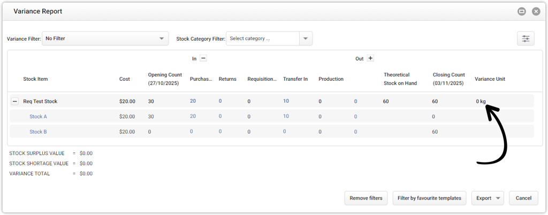Screen dimensions: 548x215
Task: Open the Stock Category Filter dropdown arrow
Action: click(306, 39)
